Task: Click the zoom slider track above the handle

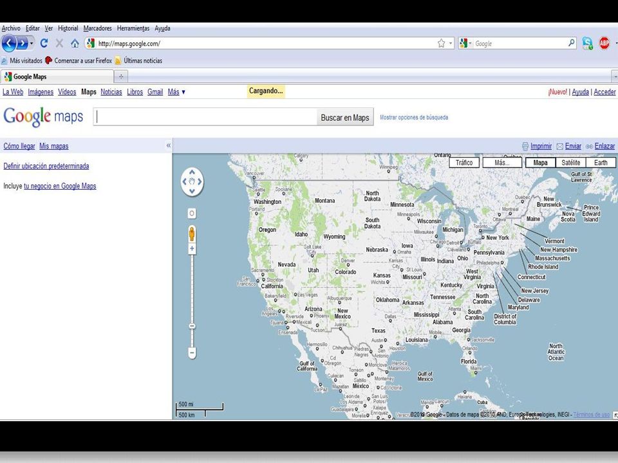Action: (x=192, y=287)
